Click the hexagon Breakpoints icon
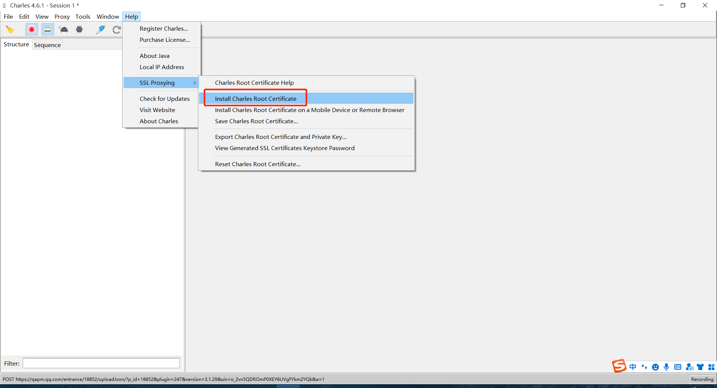The width and height of the screenshot is (717, 388). pos(79,30)
